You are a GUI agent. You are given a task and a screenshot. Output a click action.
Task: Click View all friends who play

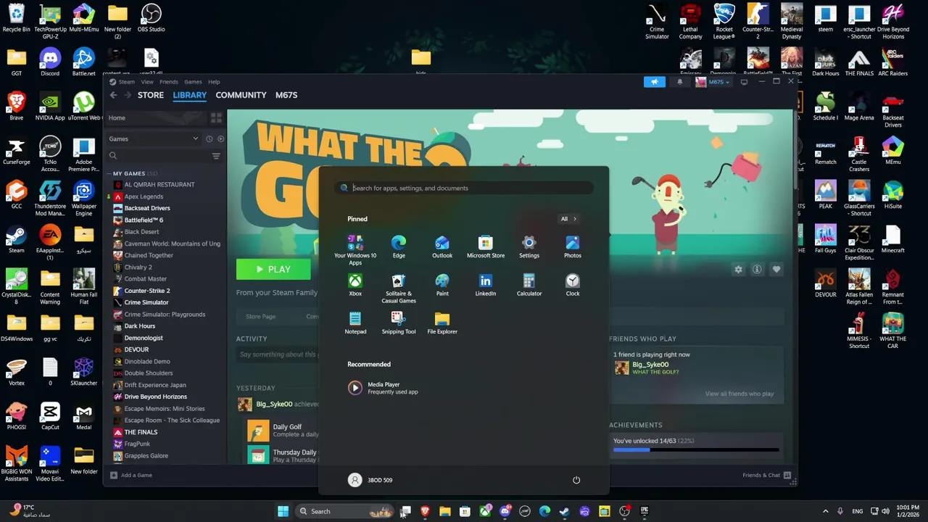point(739,394)
